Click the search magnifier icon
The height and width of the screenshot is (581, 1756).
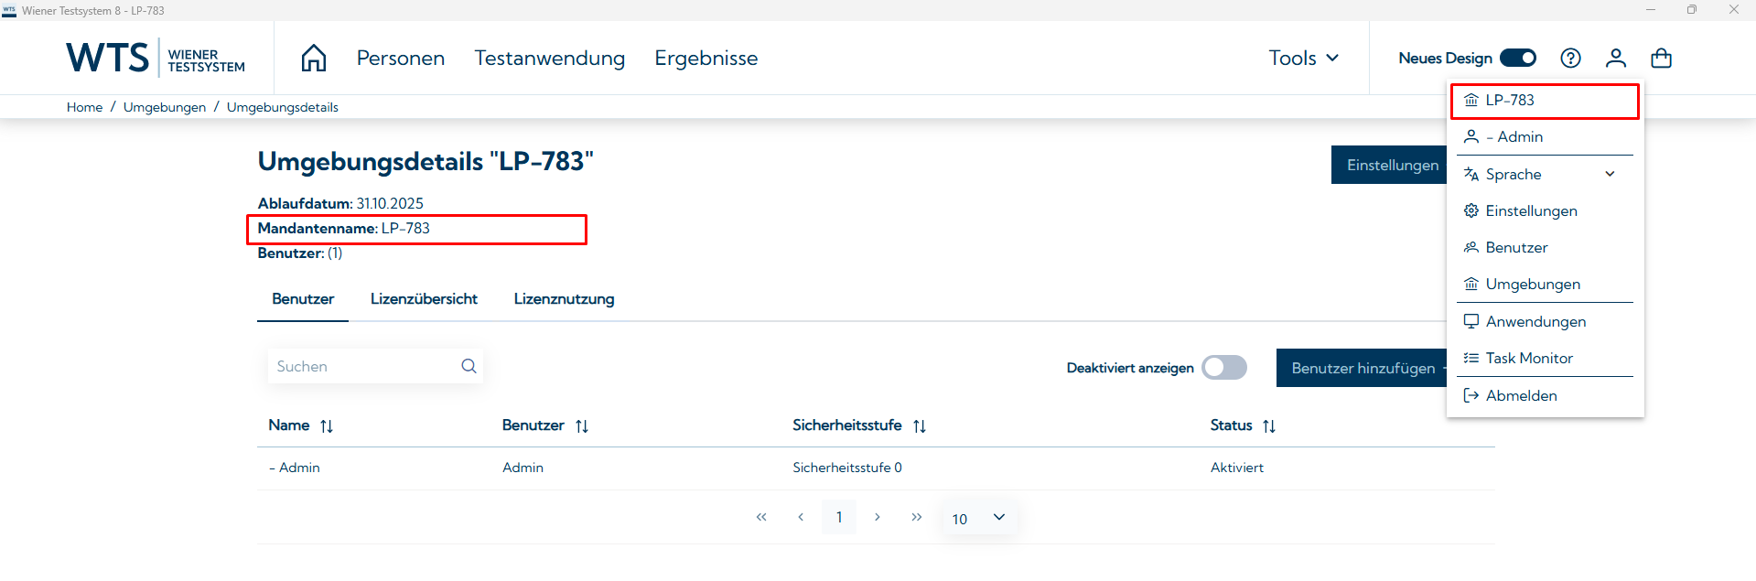click(x=469, y=365)
